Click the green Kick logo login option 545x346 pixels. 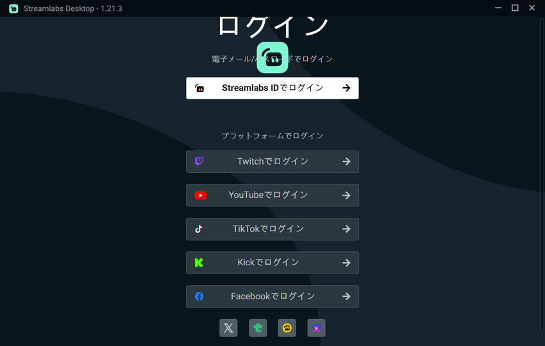click(x=272, y=263)
